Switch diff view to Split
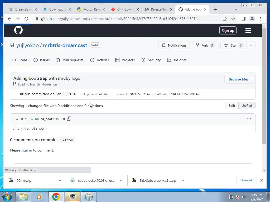Image resolution: width=270 pixels, height=202 pixels. coord(232,106)
